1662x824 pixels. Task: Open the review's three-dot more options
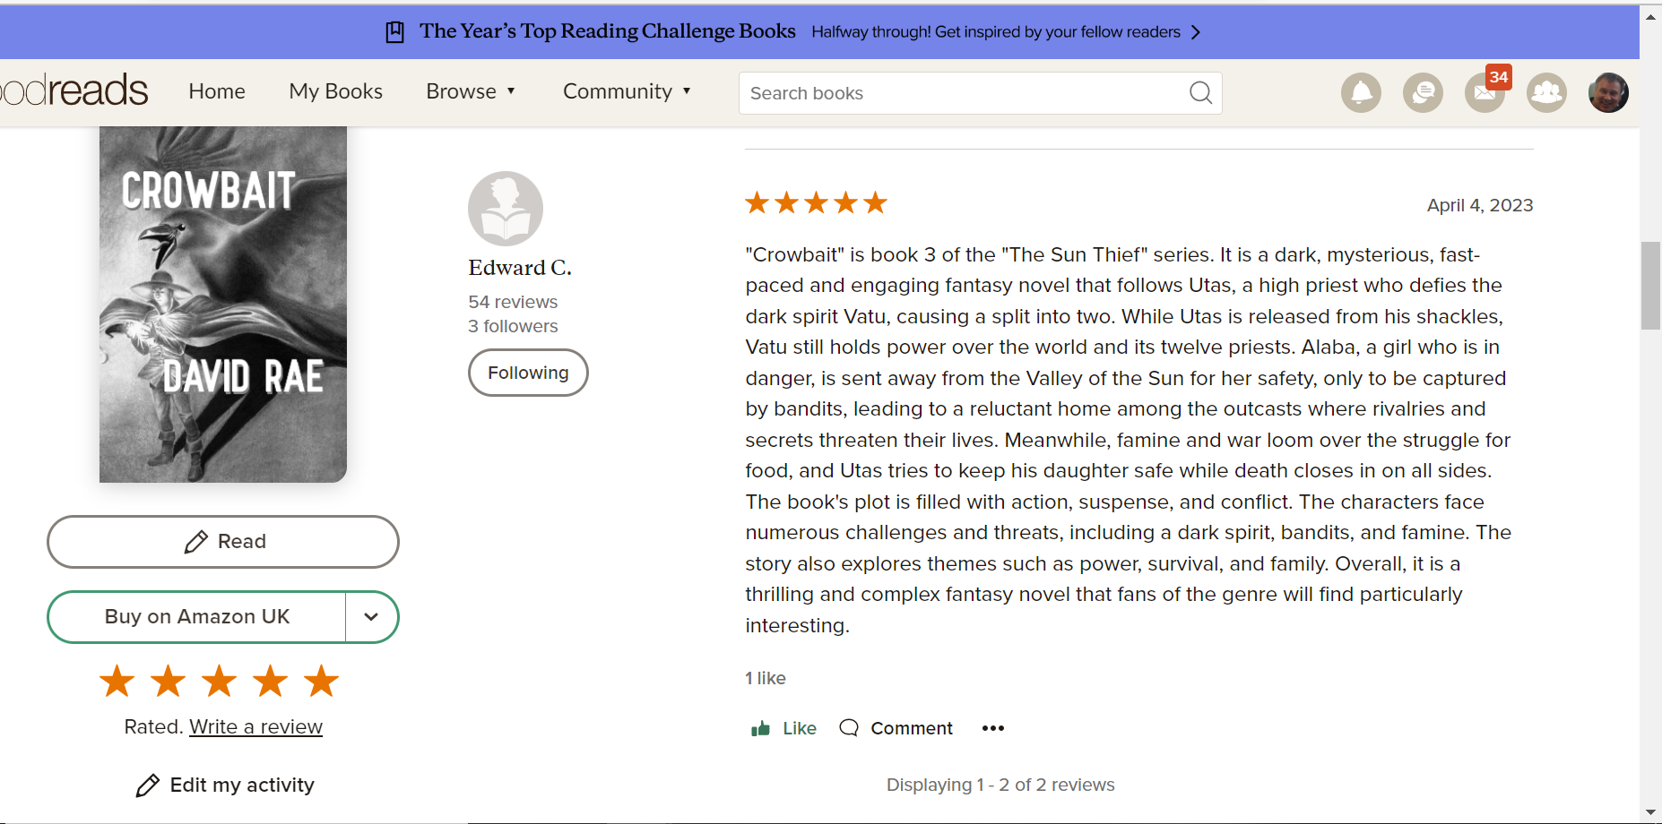point(992,728)
